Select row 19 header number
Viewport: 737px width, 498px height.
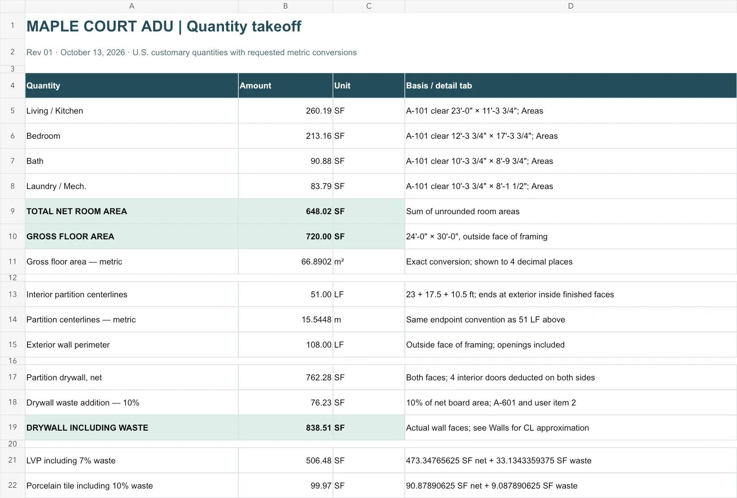(13, 427)
